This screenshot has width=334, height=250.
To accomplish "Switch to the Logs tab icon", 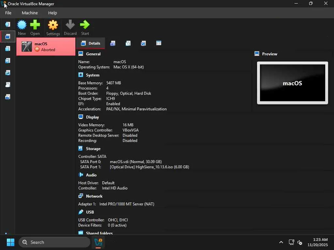I will (x=128, y=43).
